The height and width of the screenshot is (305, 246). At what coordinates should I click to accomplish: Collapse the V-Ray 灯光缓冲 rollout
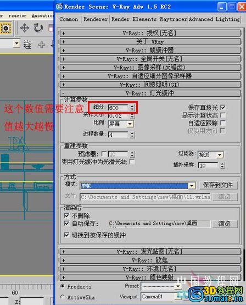tap(150, 93)
